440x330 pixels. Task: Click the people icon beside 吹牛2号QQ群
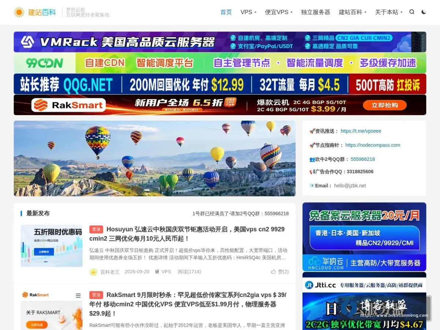coord(312,159)
